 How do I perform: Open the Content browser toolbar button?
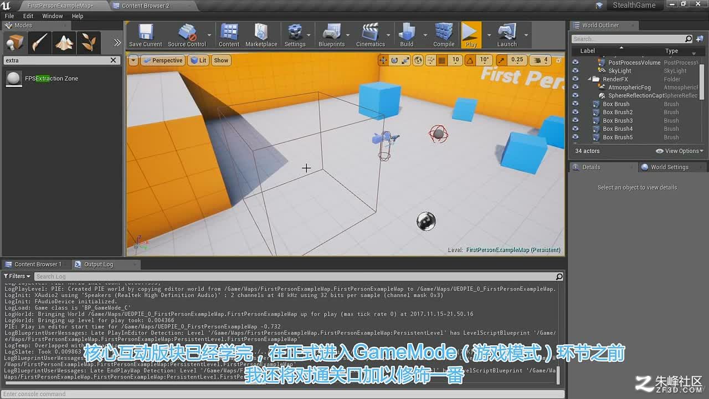tap(229, 35)
